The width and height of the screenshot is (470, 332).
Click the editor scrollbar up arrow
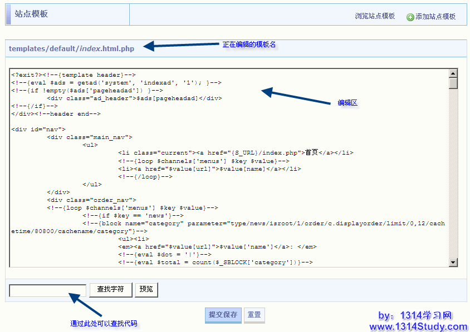tap(453, 73)
